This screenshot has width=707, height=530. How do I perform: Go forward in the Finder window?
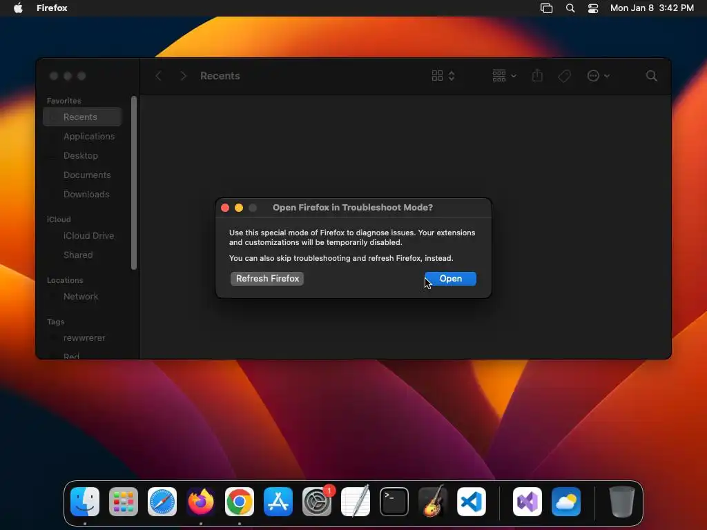[x=183, y=76]
